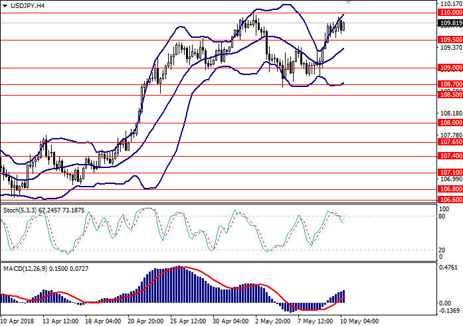
Task: Click the triangle icon beside USDJPY,H4 title
Action: coord(5,6)
